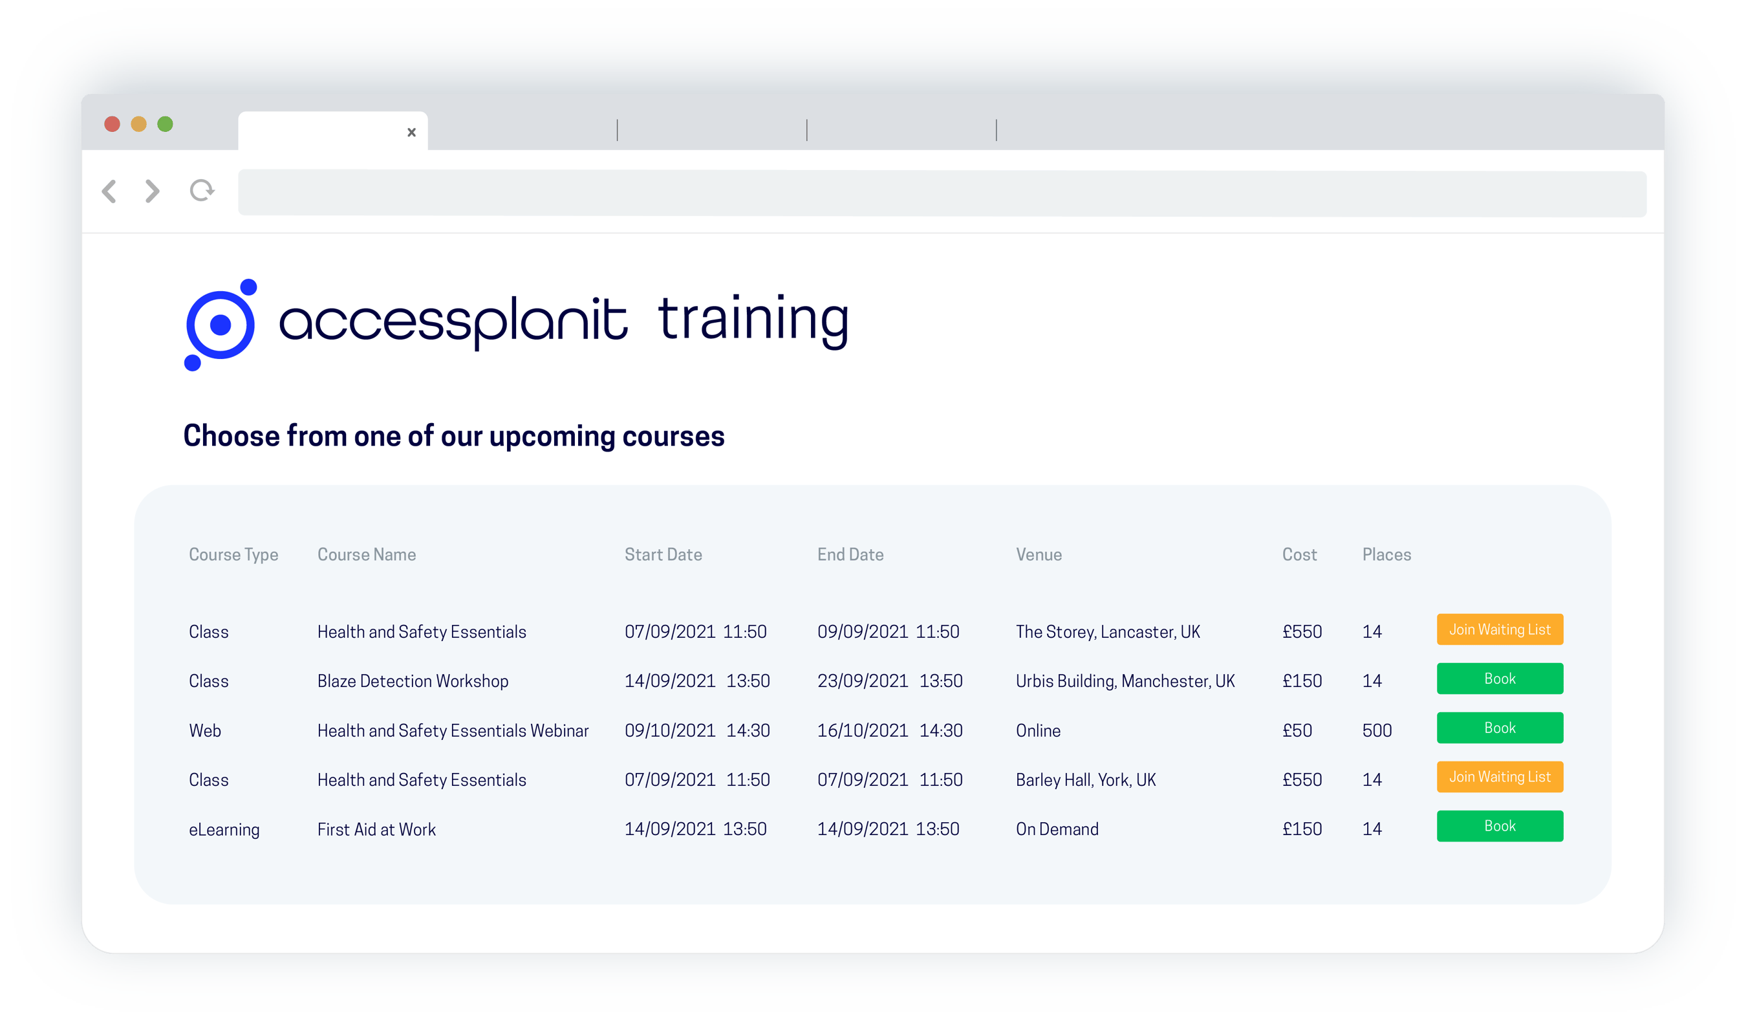The height and width of the screenshot is (1022, 1746).
Task: Join Waiting List for the Lancaster course
Action: tap(1500, 630)
